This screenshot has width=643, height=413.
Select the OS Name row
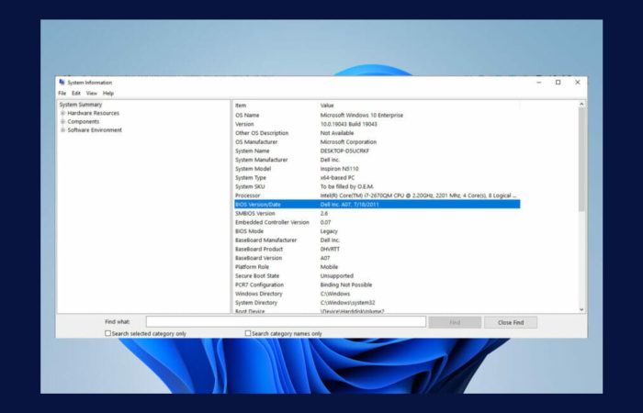click(377, 115)
